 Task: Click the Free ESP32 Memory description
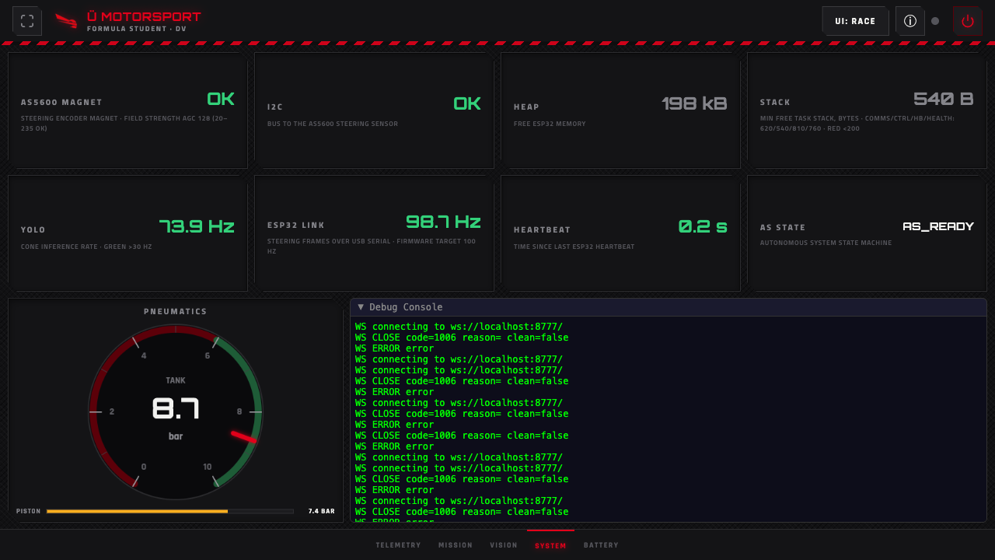[x=550, y=124]
